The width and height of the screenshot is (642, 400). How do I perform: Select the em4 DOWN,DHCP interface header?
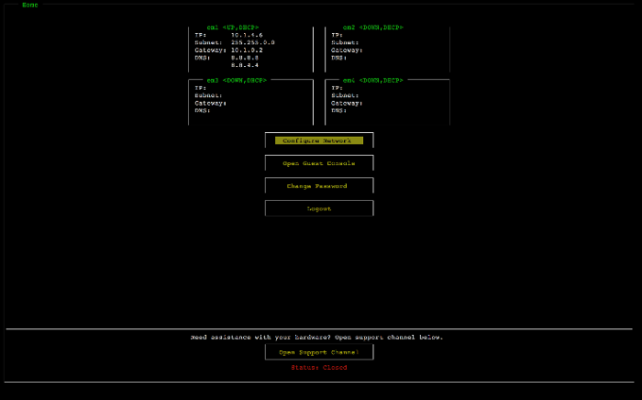point(372,81)
